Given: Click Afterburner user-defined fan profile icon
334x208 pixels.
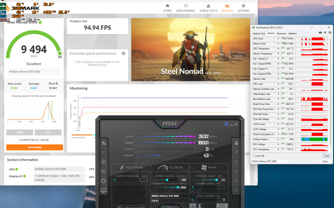Looking at the screenshot, I should pyautogui.click(x=200, y=206).
